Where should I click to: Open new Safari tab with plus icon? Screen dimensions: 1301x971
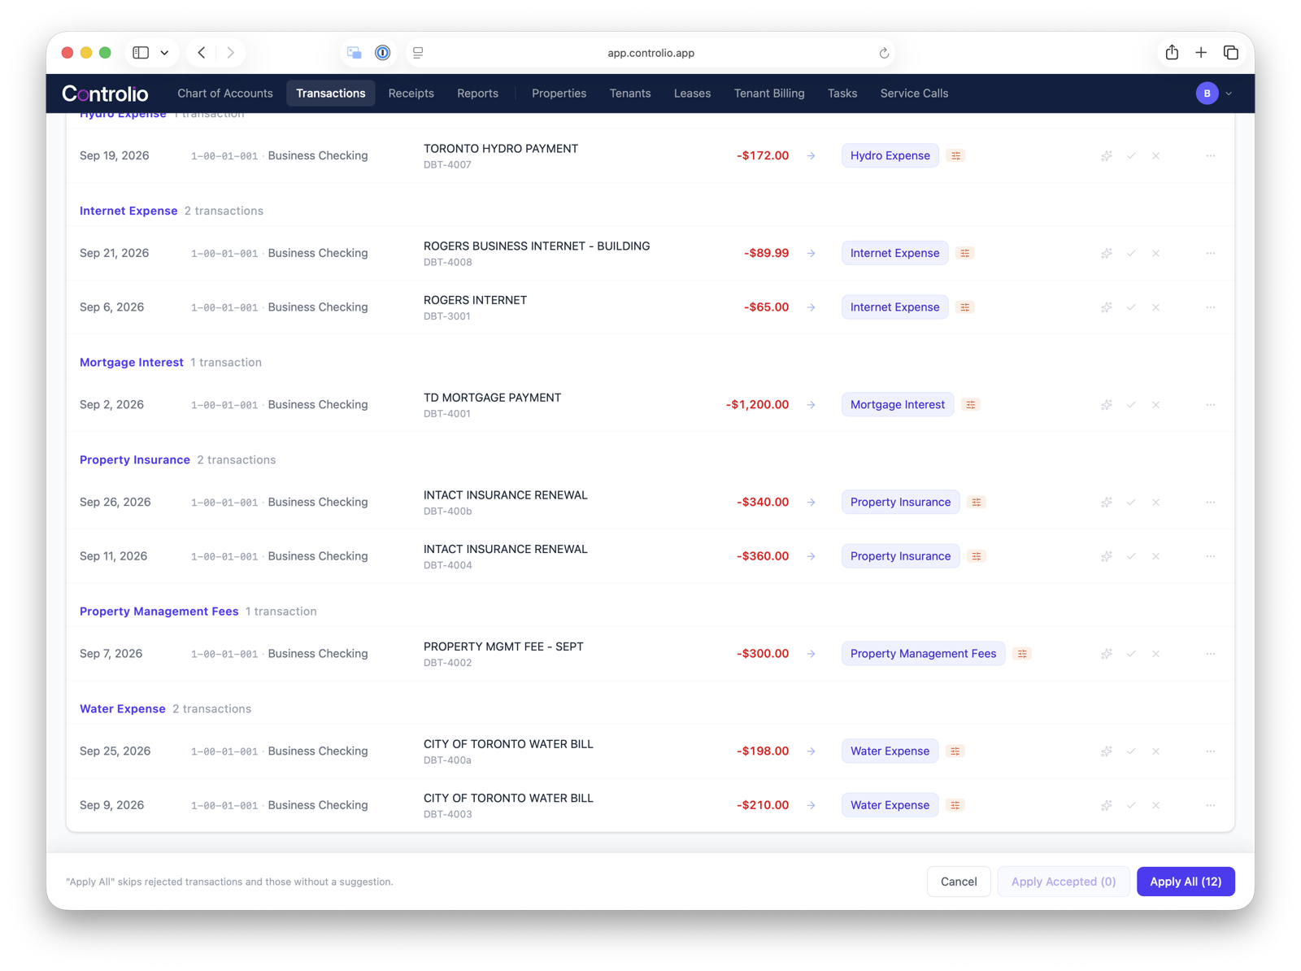1201,53
